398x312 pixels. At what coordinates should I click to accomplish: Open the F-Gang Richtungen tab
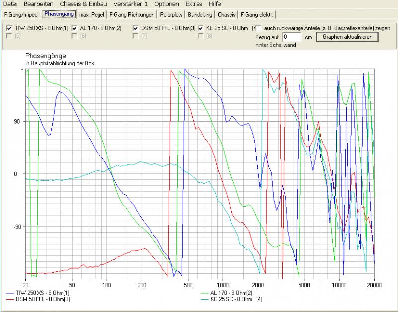pos(131,14)
